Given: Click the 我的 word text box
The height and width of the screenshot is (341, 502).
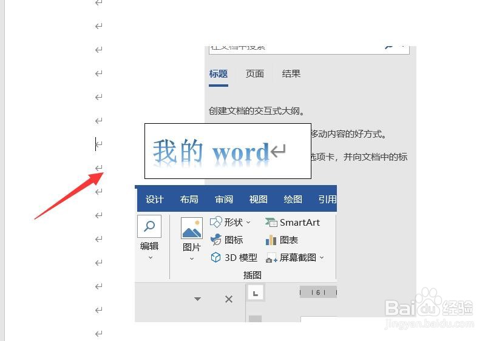Looking at the screenshot, I should [x=228, y=151].
